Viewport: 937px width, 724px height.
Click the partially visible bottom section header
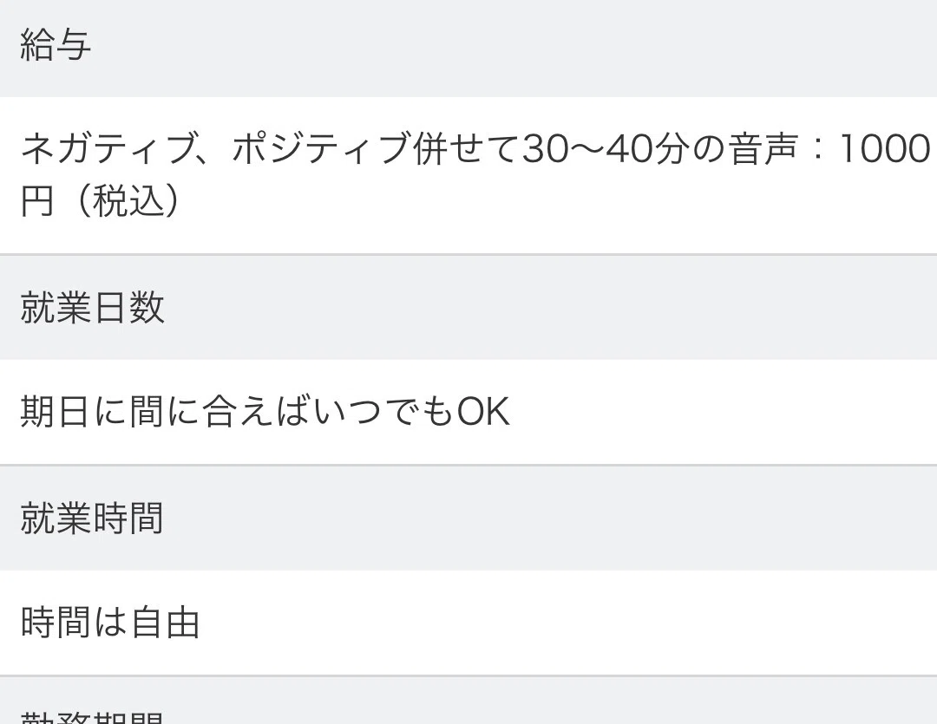[92, 716]
